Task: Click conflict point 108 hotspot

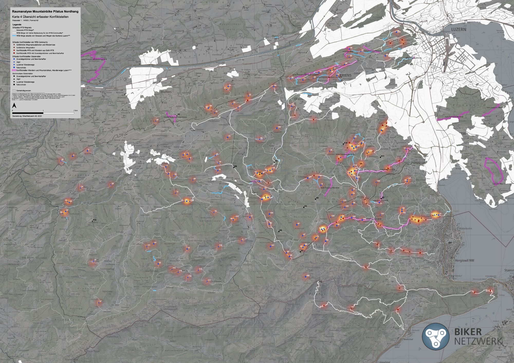Action: click(x=277, y=128)
